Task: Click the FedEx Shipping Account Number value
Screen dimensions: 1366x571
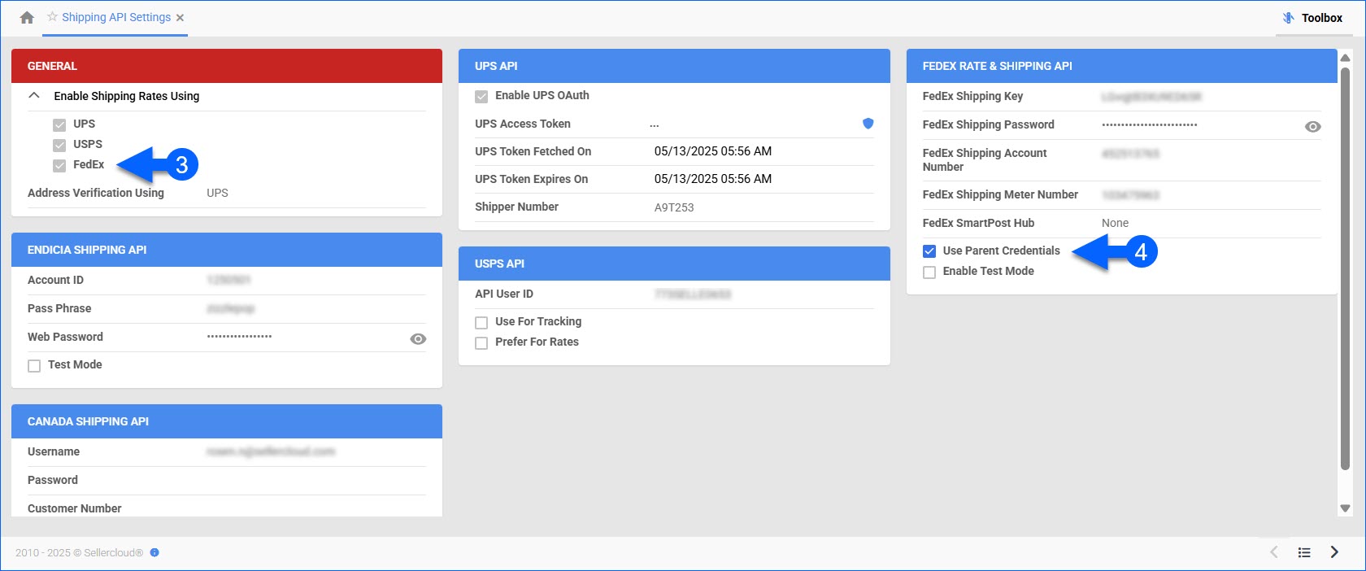Action: pos(1130,153)
